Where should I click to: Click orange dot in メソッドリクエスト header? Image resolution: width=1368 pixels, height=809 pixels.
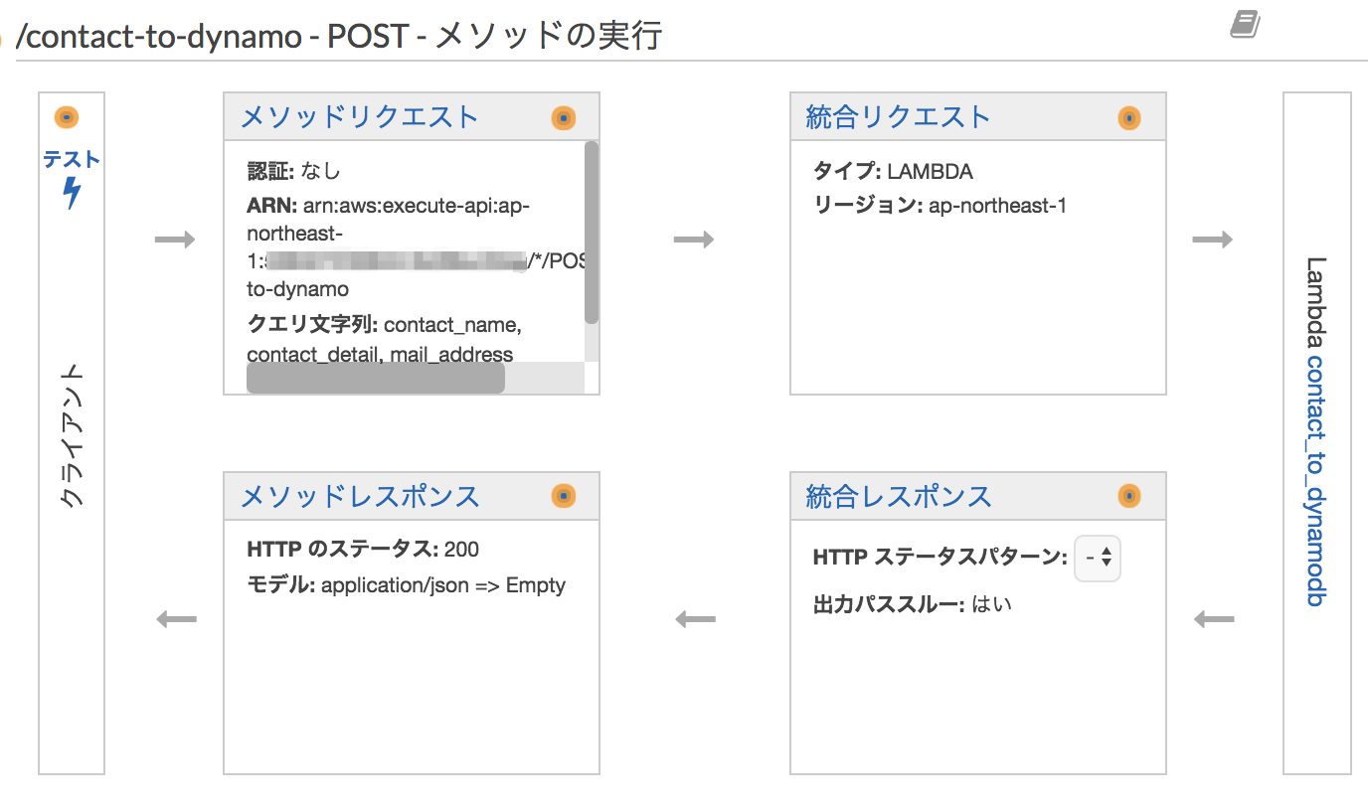coord(564,117)
